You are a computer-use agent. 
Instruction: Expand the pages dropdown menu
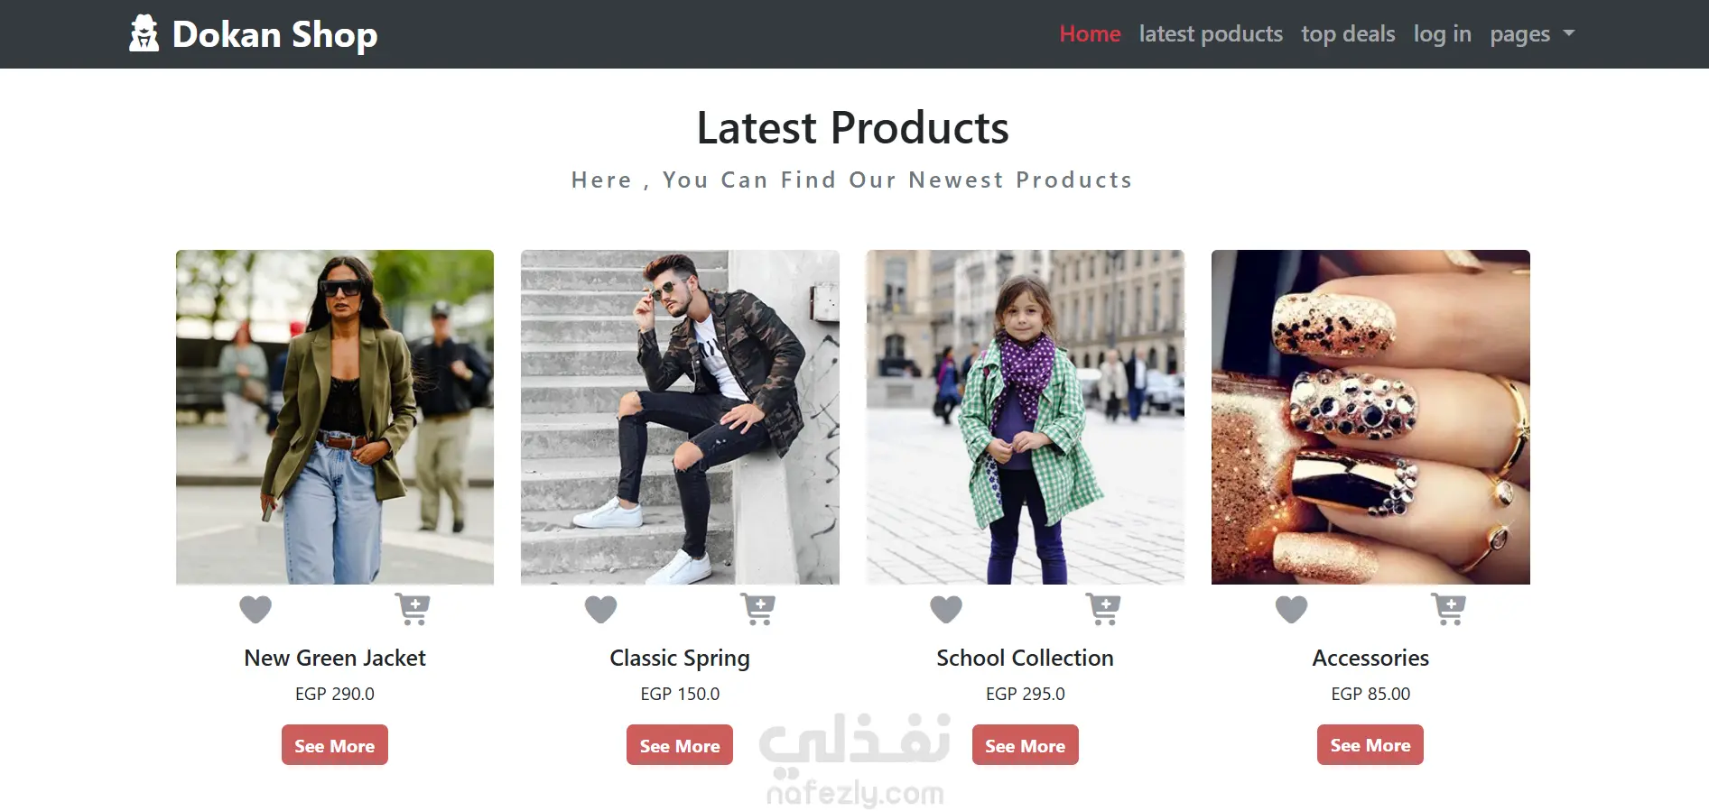tap(1532, 34)
